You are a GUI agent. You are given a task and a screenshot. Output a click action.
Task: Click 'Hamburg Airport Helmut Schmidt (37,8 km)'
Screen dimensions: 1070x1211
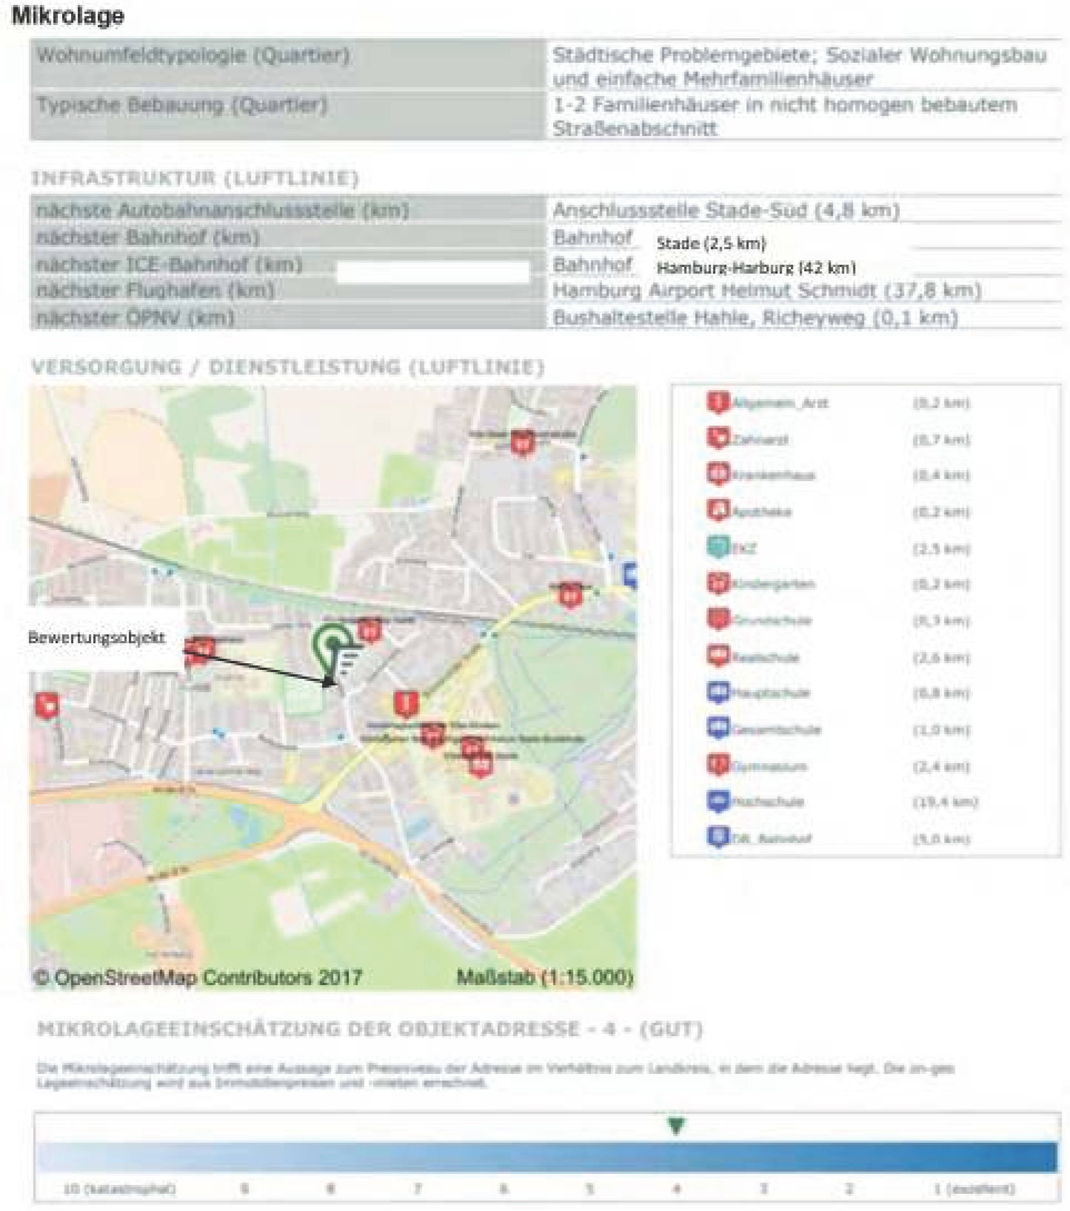click(767, 290)
